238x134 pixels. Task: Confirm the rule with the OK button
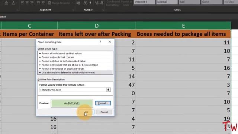86,112
